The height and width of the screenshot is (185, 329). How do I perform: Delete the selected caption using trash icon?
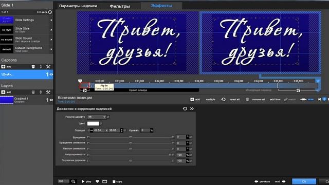click(x=33, y=66)
